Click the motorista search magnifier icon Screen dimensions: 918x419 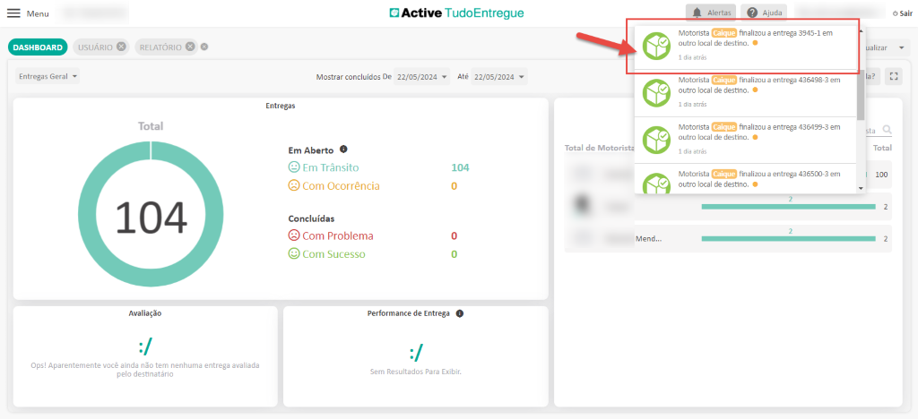pyautogui.click(x=887, y=130)
